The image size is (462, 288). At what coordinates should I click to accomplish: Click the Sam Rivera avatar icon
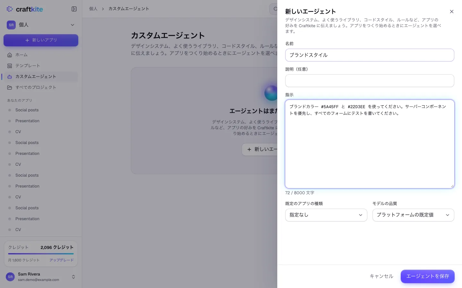click(x=10, y=277)
